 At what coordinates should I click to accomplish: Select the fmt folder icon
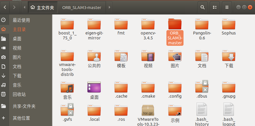click(121, 24)
